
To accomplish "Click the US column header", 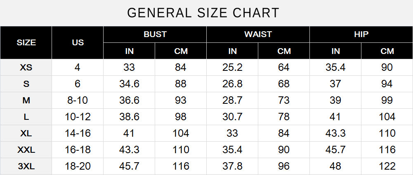I will tap(78, 42).
